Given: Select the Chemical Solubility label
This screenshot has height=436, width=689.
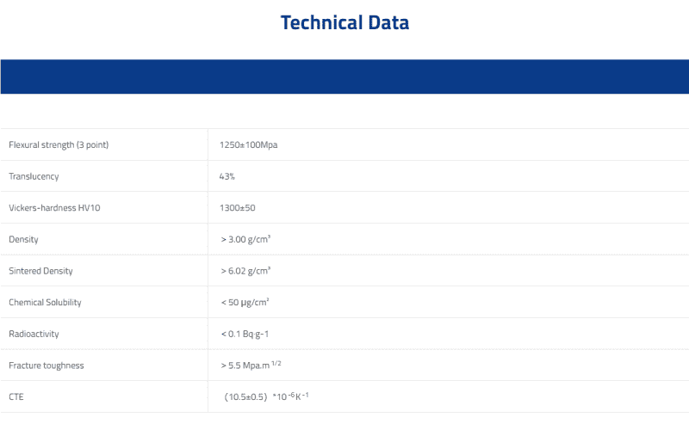Looking at the screenshot, I should click(x=46, y=302).
